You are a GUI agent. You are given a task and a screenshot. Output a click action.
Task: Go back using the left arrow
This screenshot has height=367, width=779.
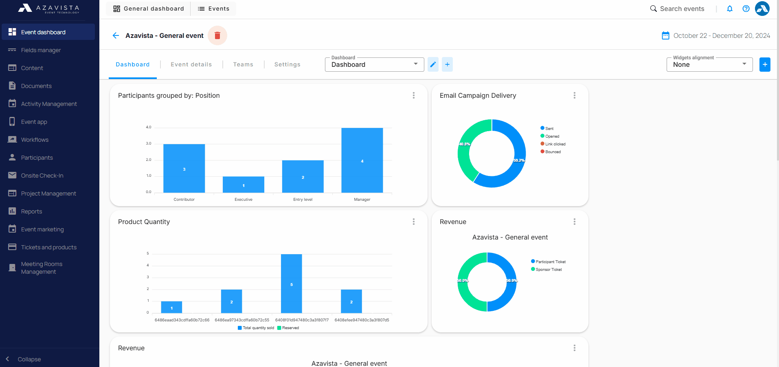[x=116, y=35]
